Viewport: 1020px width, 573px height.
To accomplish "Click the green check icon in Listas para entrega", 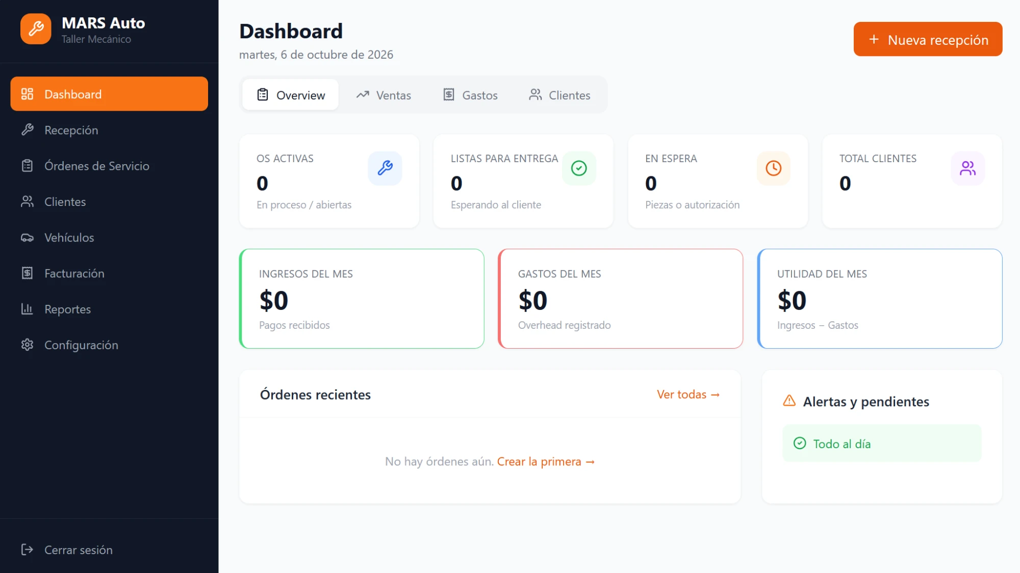I will (579, 168).
